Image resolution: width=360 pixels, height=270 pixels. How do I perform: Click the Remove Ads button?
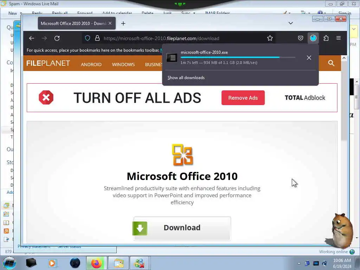pyautogui.click(x=243, y=98)
